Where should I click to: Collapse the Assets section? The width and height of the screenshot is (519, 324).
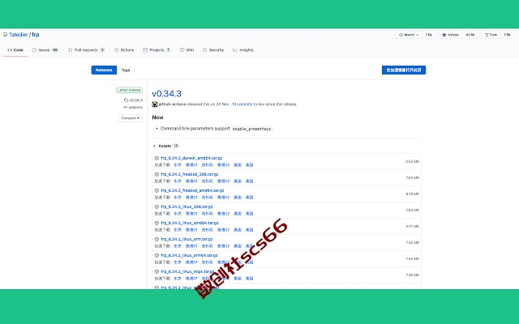pos(166,146)
